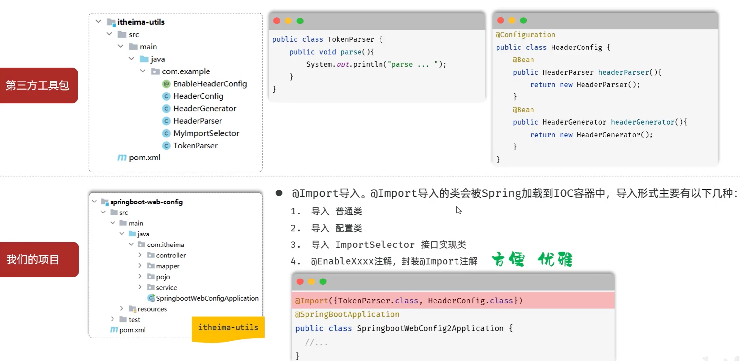Click the resources folder icon
The height and width of the screenshot is (361, 740).
(133, 309)
